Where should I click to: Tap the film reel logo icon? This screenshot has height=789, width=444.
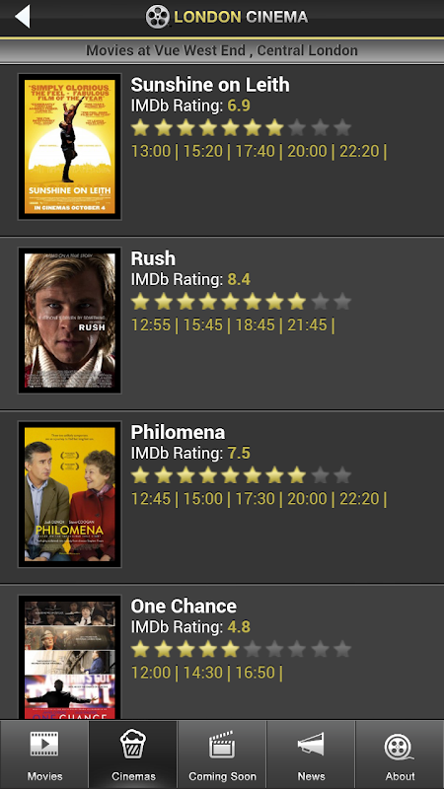[x=158, y=17]
